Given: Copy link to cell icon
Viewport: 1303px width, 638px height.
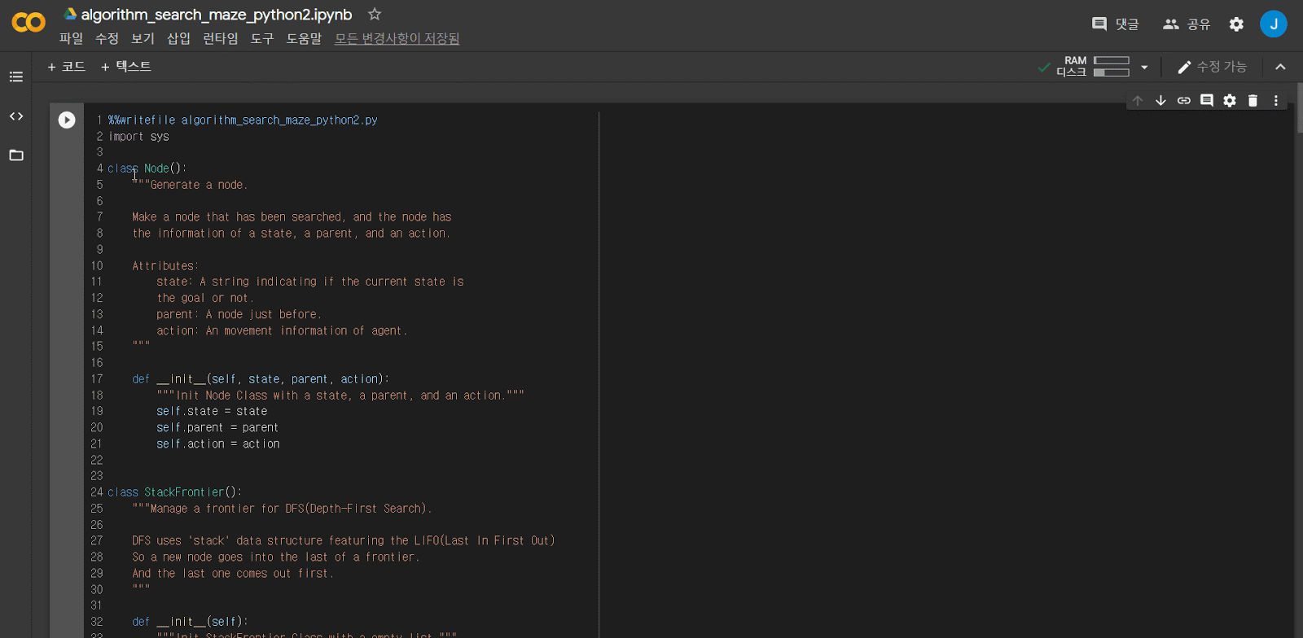Looking at the screenshot, I should pyautogui.click(x=1183, y=100).
